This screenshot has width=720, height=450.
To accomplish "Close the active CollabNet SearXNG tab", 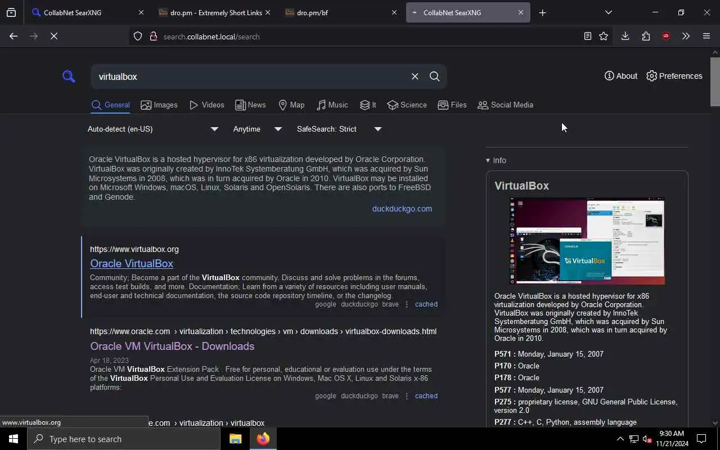I will [520, 12].
